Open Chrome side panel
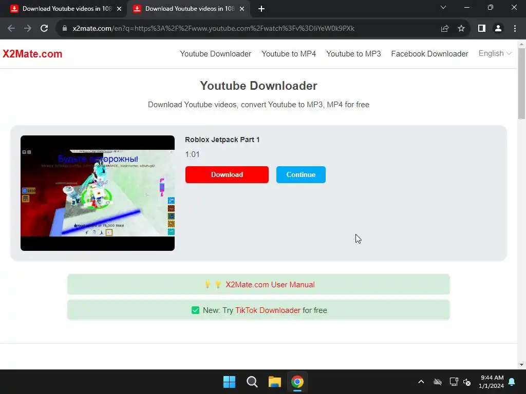This screenshot has height=394, width=526. [482, 29]
